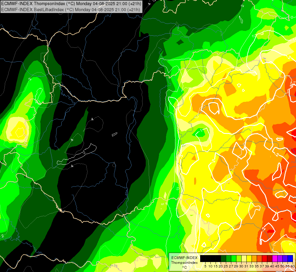Click the legend tick value 40
Image resolution: width=296 pixels, height=272 pixels.
tap(272, 266)
